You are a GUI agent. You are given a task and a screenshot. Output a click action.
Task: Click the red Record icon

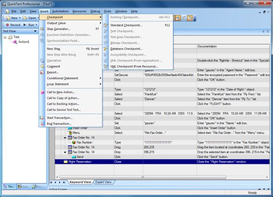pyautogui.click(x=7, y=25)
